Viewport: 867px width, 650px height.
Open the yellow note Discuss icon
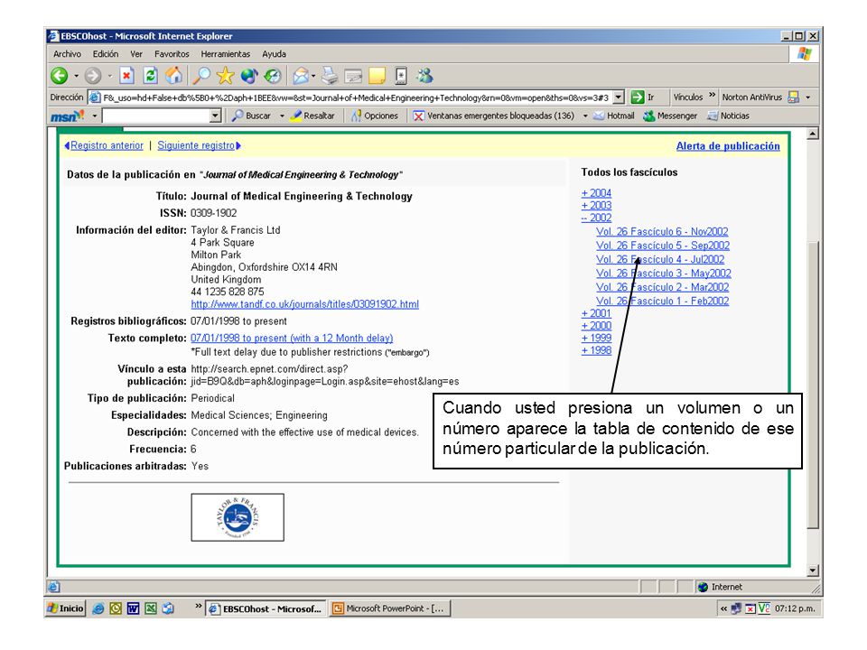[378, 76]
